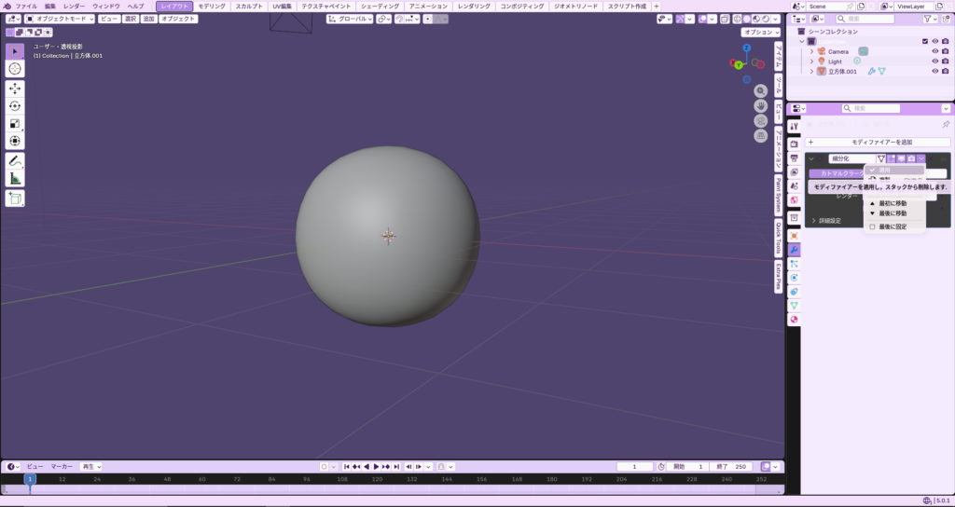The image size is (955, 507).
Task: Expand the 詳細設定 section
Action: [830, 221]
